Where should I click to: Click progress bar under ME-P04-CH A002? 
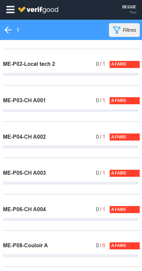tap(71, 147)
